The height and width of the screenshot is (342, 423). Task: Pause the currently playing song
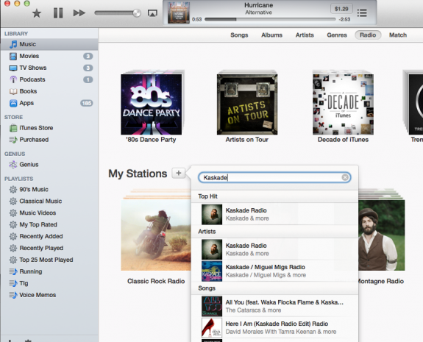point(58,13)
